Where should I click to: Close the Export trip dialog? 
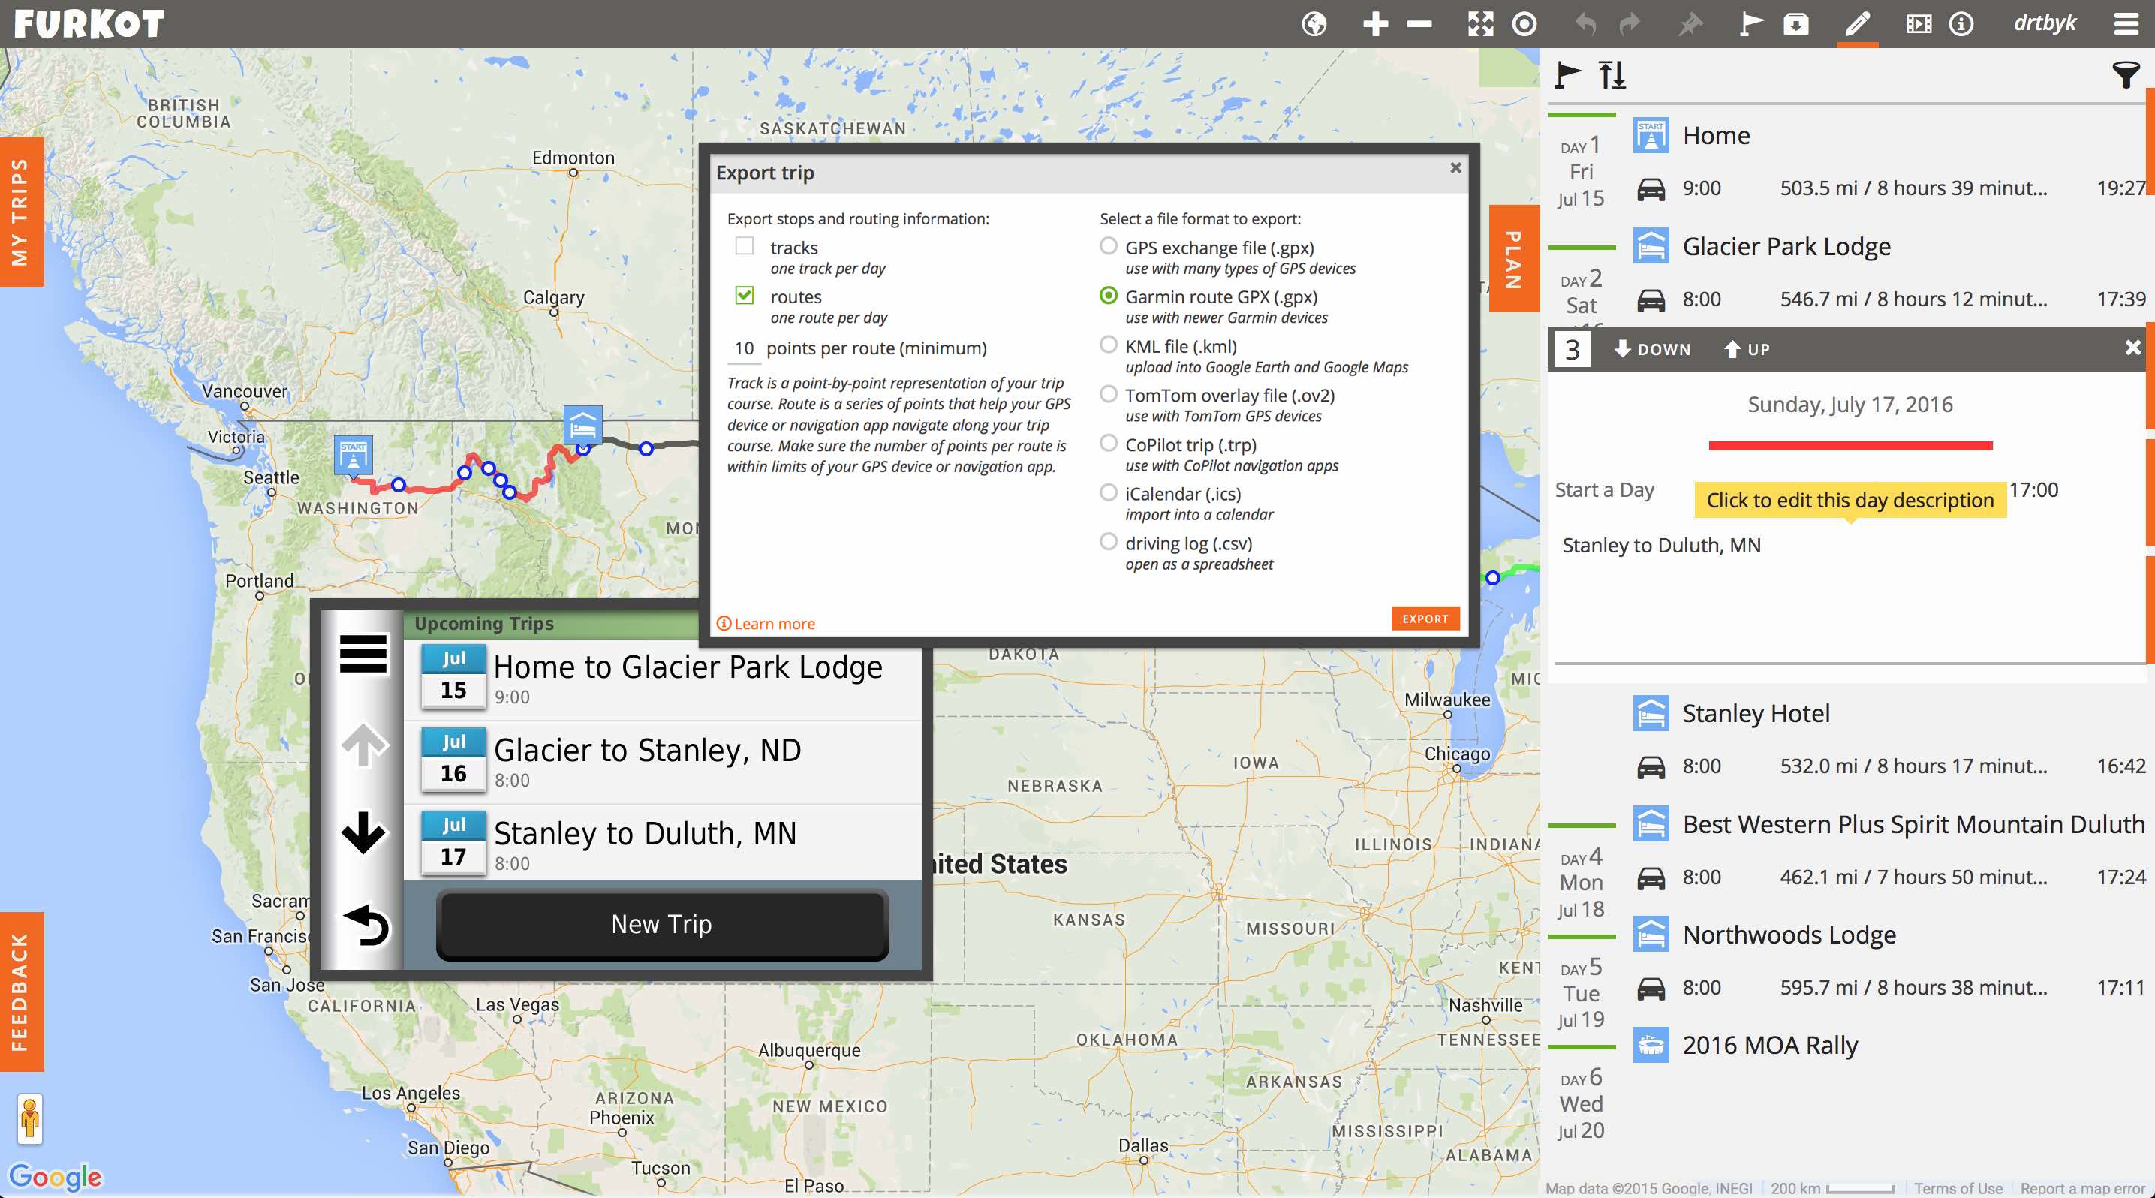point(1455,167)
